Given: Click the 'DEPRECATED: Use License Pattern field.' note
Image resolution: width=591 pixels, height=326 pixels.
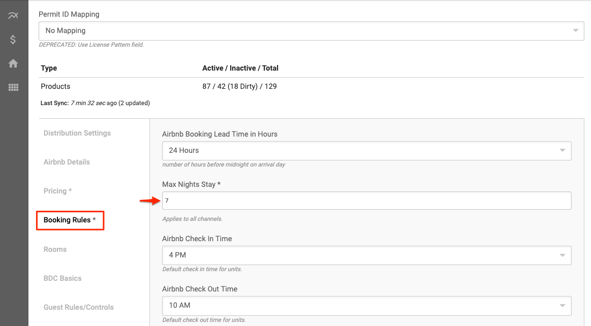Looking at the screenshot, I should coord(91,45).
